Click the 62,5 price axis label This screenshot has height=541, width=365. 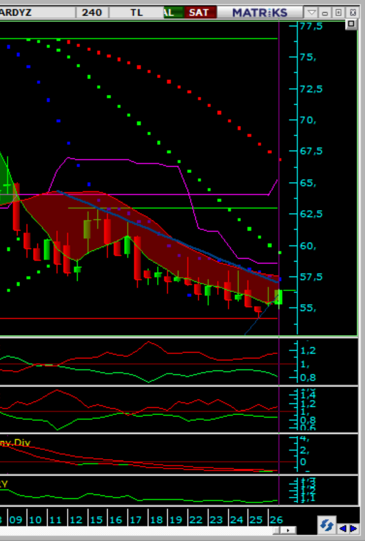click(311, 214)
